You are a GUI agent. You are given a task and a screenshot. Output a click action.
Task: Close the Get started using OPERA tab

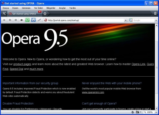(x=40, y=12)
